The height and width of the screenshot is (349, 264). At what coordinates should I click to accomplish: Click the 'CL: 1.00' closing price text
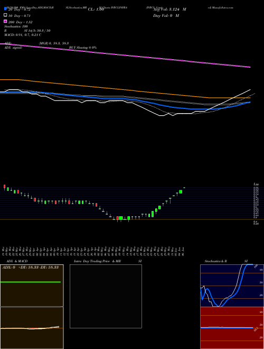point(96,10)
